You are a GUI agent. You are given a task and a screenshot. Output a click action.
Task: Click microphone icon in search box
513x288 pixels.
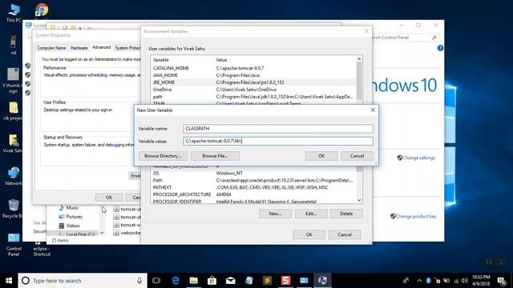[139, 281]
